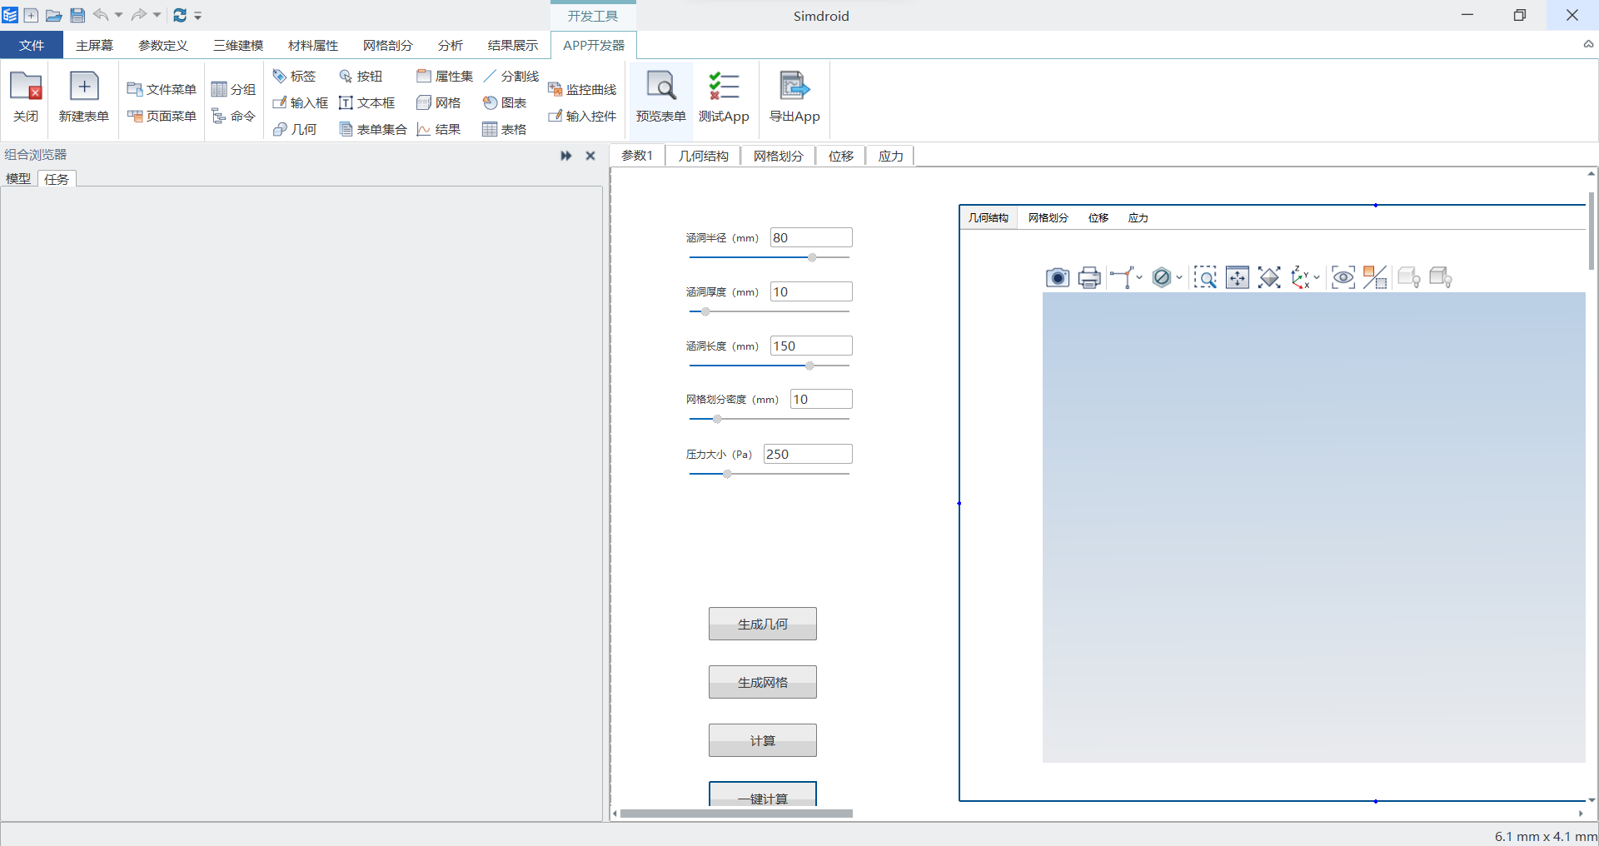The height and width of the screenshot is (846, 1599).
Task: Click the measurement dimension tool icon
Action: point(1122,277)
